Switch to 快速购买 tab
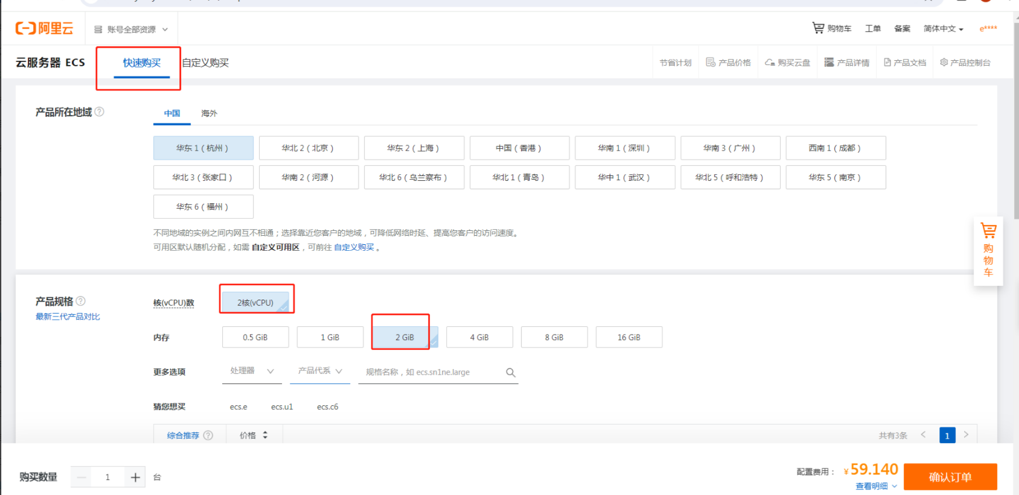The height and width of the screenshot is (495, 1019). (x=142, y=63)
